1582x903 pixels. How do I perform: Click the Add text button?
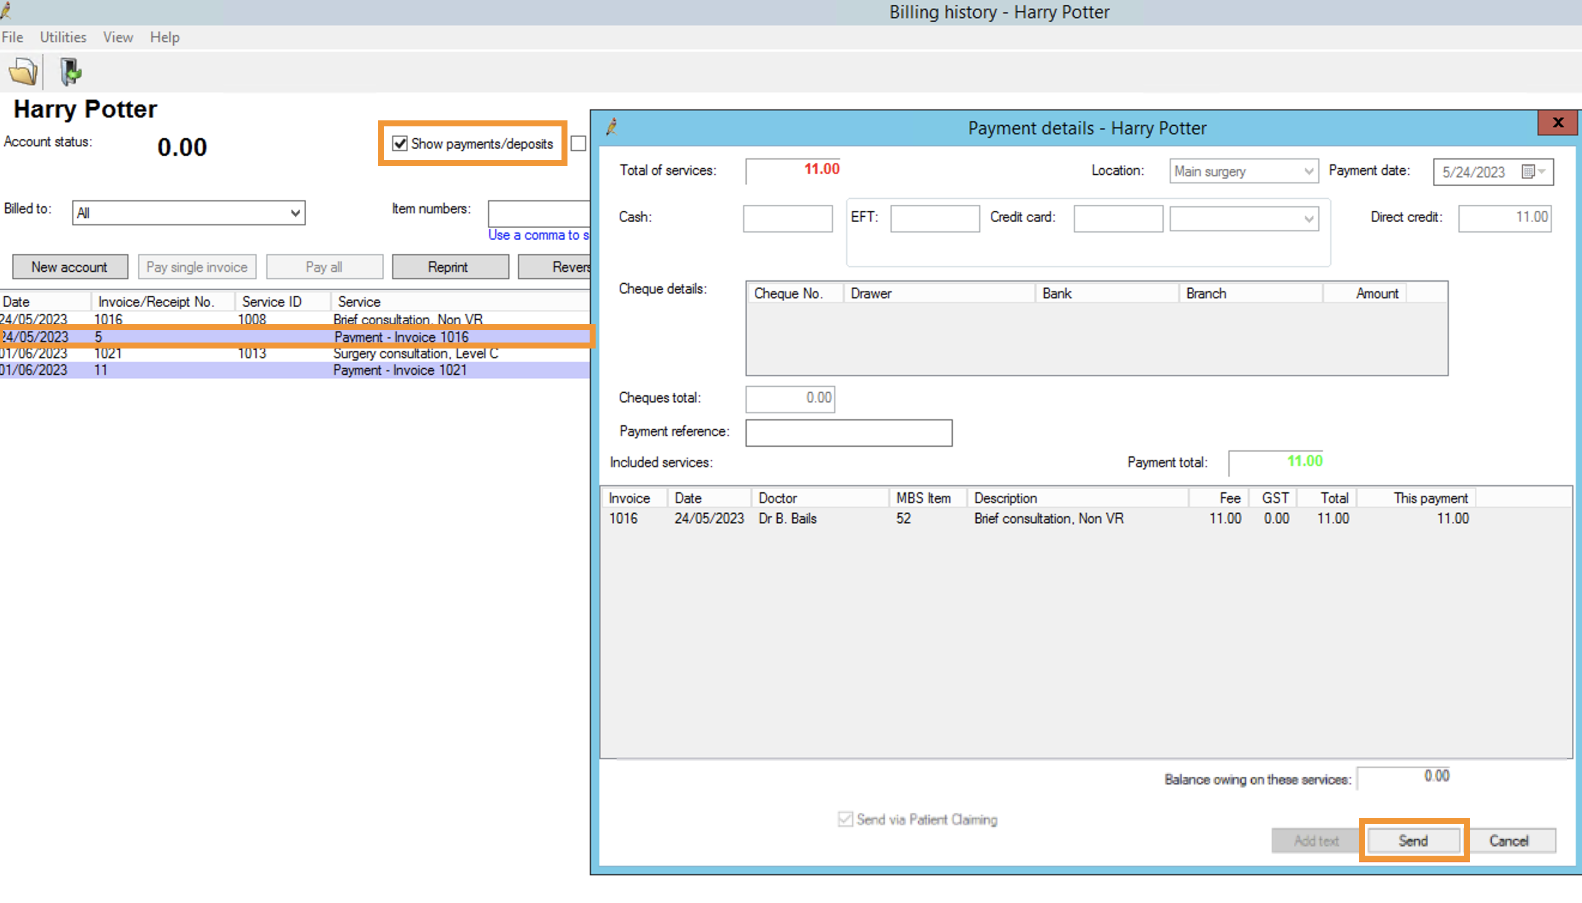tap(1317, 840)
